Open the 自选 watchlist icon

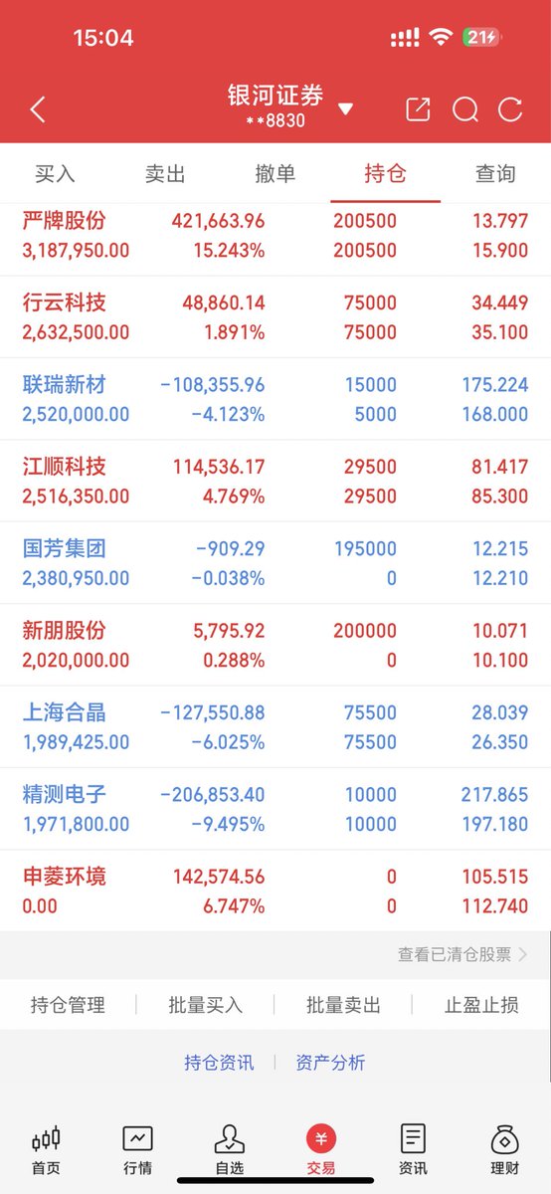[x=229, y=1138]
